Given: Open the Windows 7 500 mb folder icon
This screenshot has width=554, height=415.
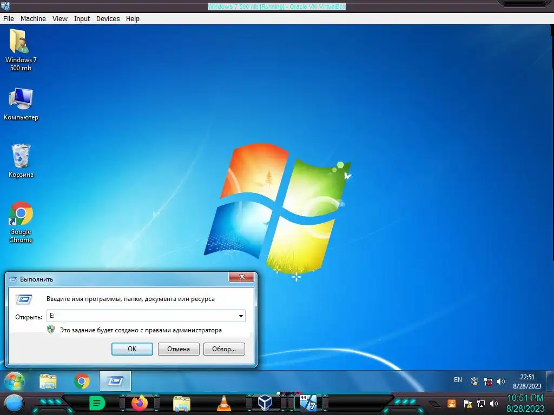Looking at the screenshot, I should point(21,49).
